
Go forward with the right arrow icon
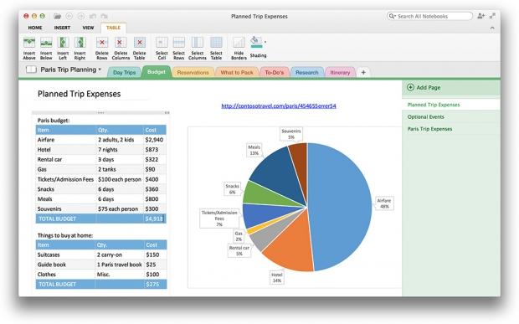pos(81,16)
